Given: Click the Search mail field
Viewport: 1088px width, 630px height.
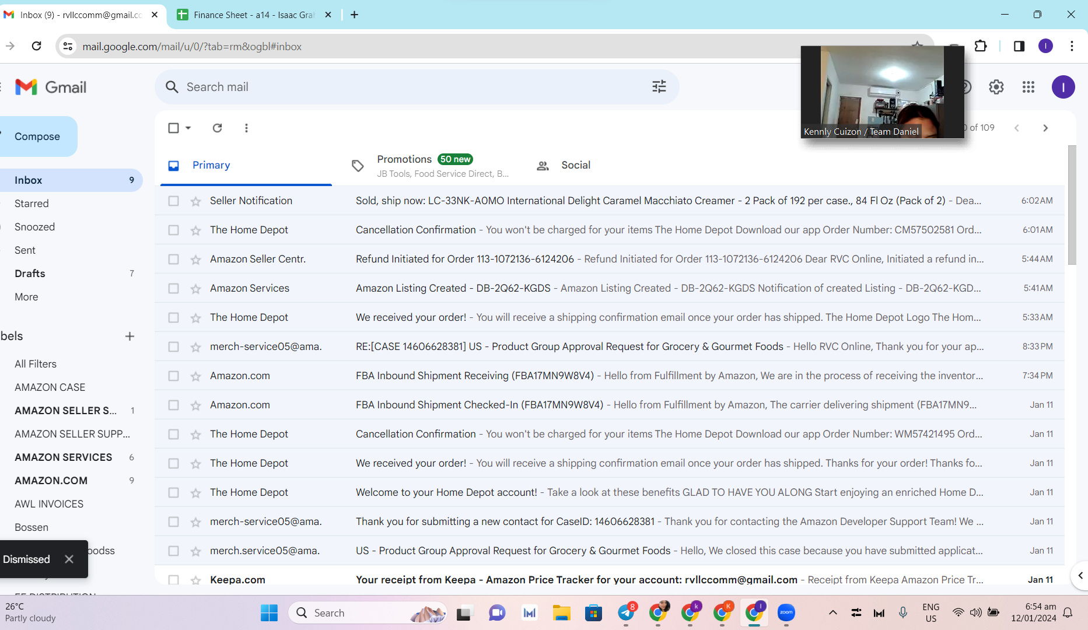Looking at the screenshot, I should pyautogui.click(x=417, y=87).
